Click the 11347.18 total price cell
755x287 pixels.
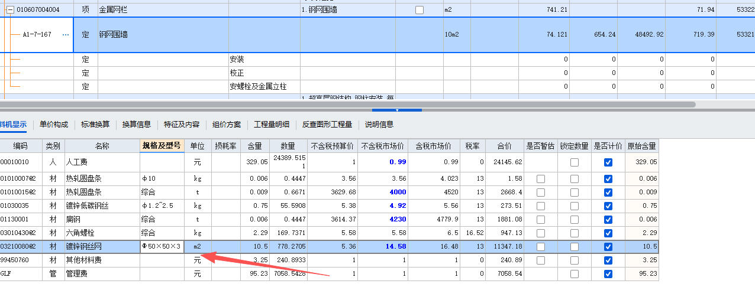505,246
